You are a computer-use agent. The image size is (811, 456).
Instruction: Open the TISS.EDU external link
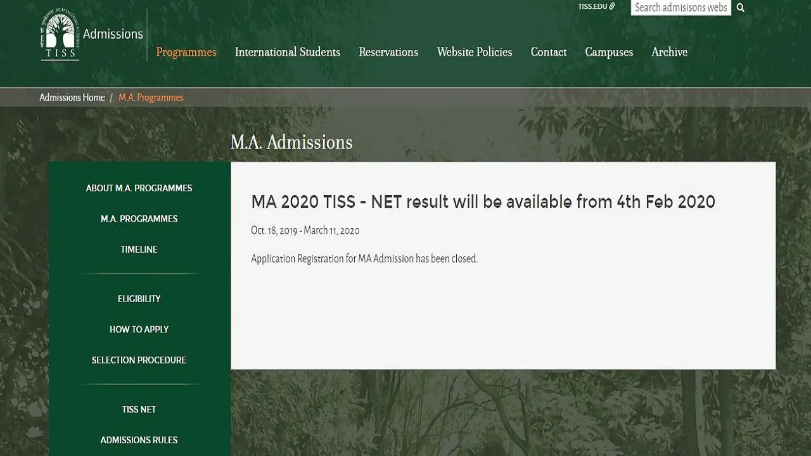tap(596, 6)
